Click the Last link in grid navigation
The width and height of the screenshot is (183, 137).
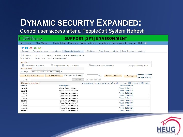[x=147, y=83]
